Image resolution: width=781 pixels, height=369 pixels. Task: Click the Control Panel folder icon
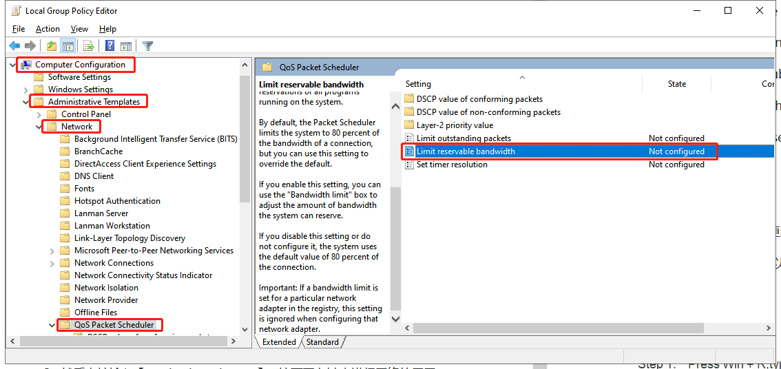52,114
